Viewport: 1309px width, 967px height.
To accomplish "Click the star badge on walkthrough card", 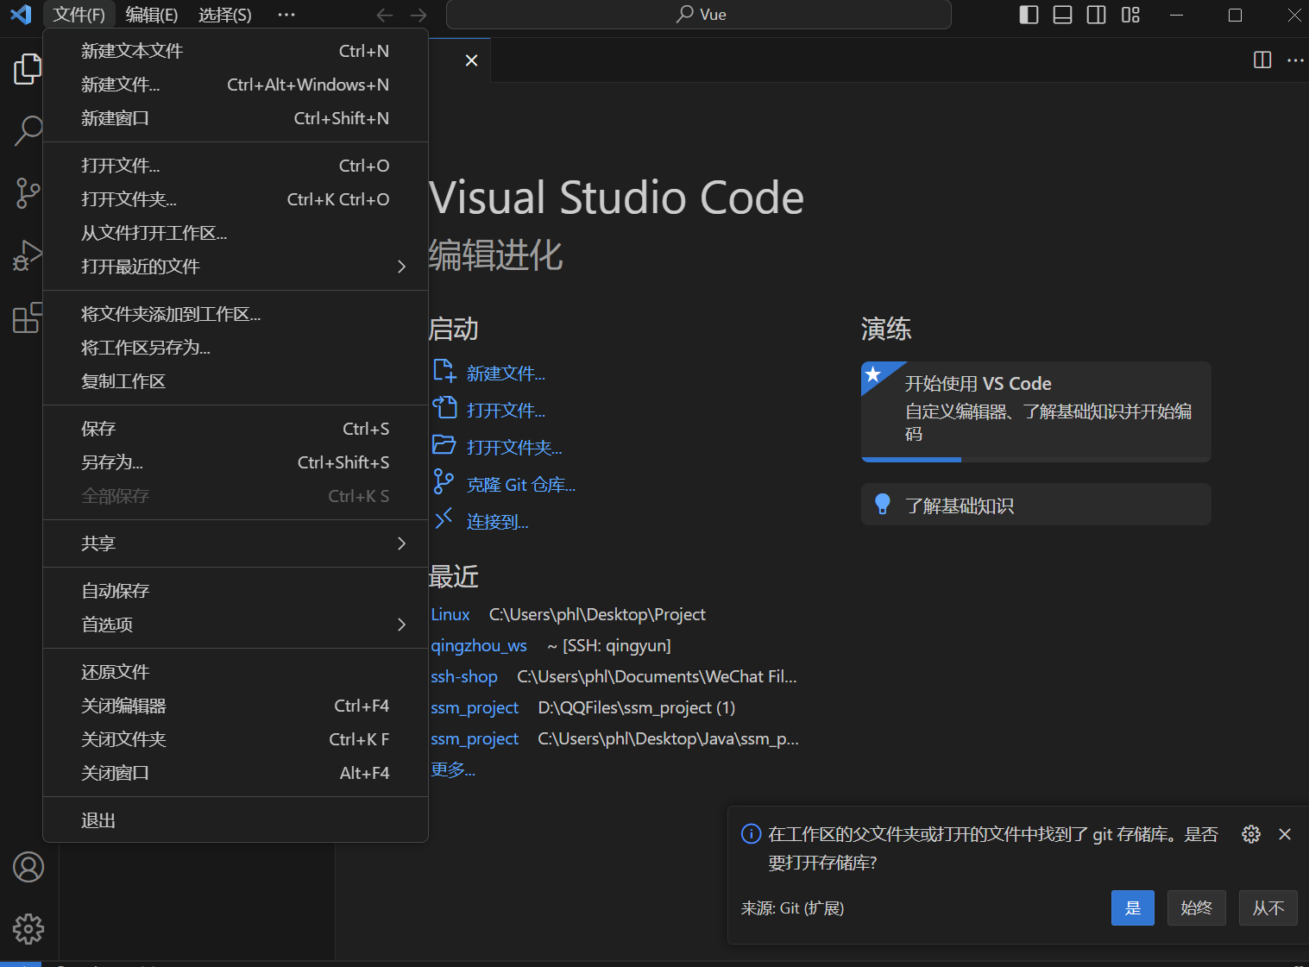I will click(873, 374).
